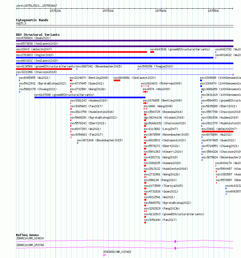Open nsv6012541 (Wu2021) variant

pyautogui.click(x=159, y=197)
